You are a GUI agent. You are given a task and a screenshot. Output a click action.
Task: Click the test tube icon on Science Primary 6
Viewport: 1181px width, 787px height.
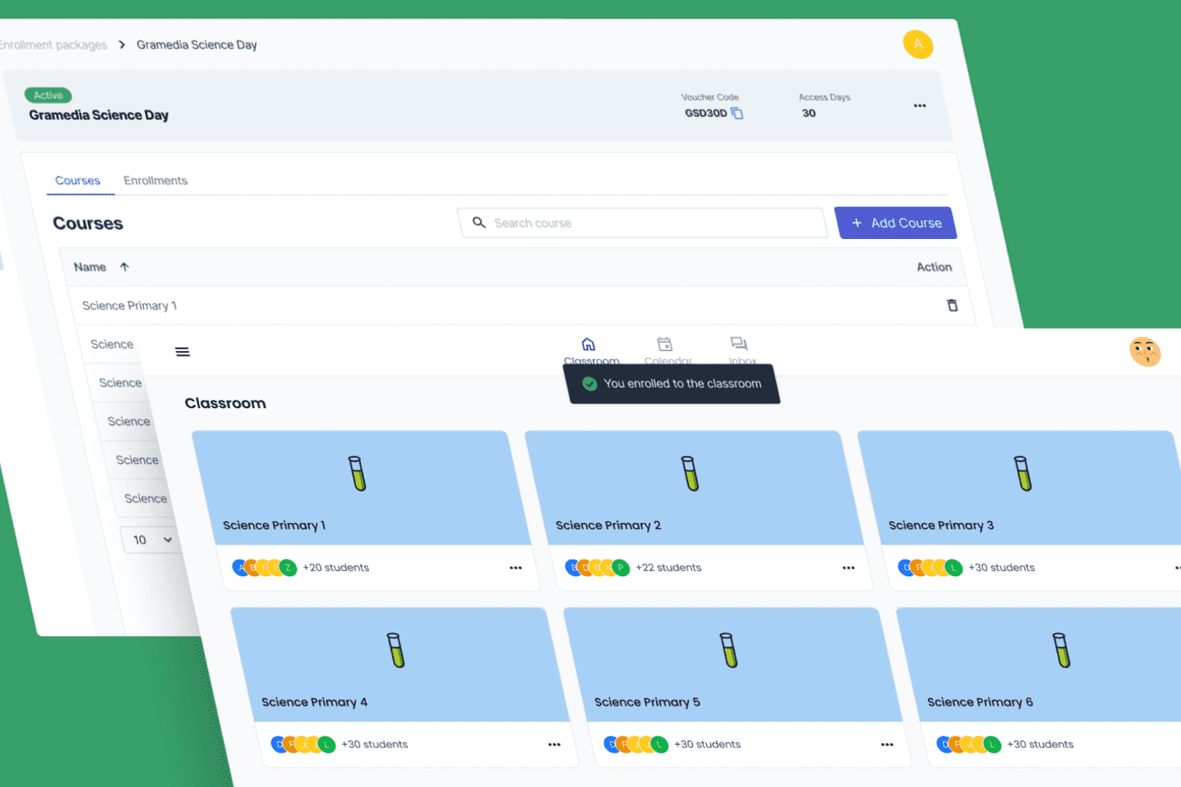click(1062, 650)
